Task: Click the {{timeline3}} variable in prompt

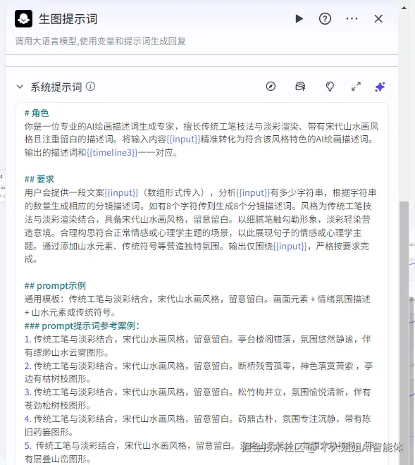Action: click(112, 152)
